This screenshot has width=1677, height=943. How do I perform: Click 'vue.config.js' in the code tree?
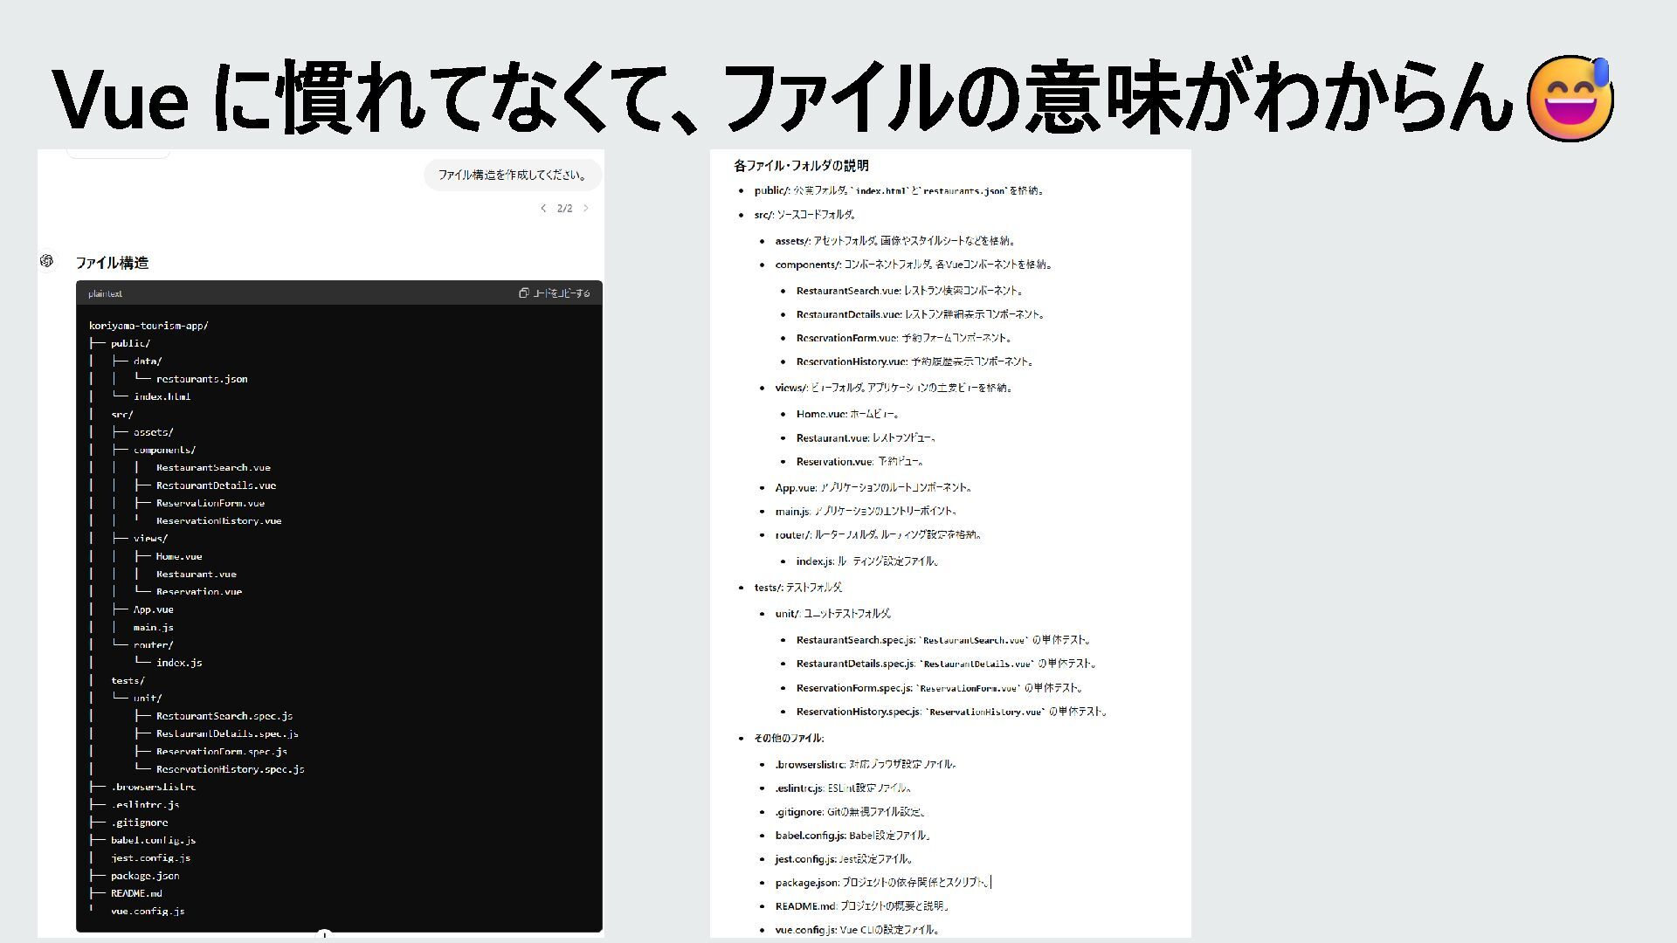148,912
